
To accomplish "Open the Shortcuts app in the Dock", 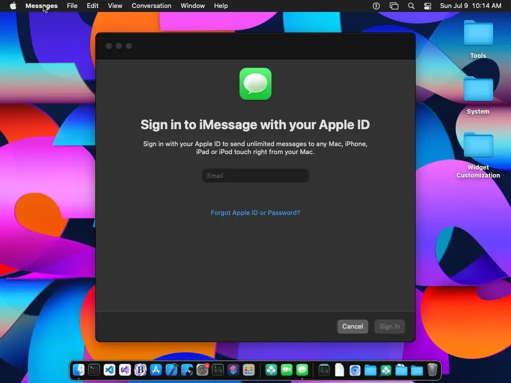I will coord(234,370).
